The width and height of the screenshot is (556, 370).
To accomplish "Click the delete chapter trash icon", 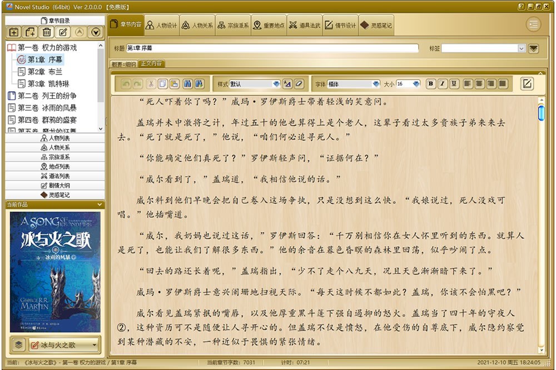I will point(46,32).
